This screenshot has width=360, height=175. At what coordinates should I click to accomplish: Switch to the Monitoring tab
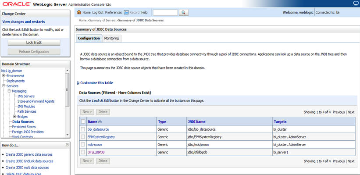click(111, 38)
